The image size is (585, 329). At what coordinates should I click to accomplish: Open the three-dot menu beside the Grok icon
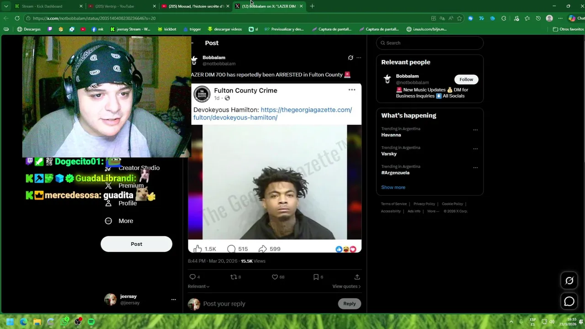click(359, 58)
